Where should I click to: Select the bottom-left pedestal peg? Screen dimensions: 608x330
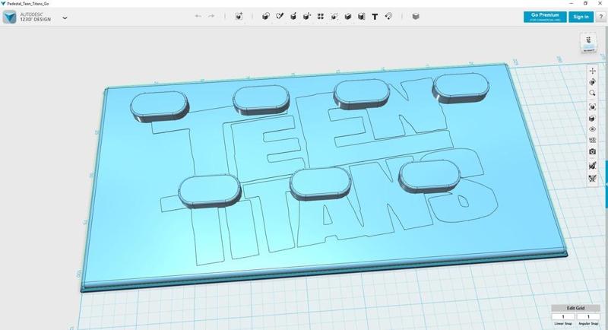[210, 190]
